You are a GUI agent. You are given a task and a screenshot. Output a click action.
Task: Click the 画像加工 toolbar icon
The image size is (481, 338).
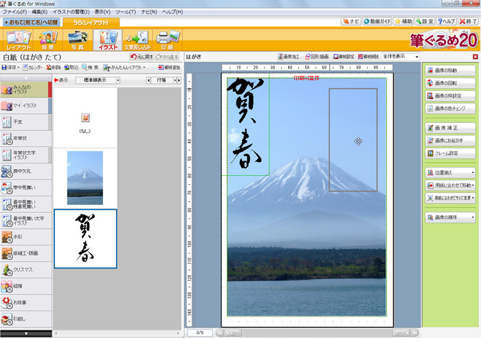[292, 57]
